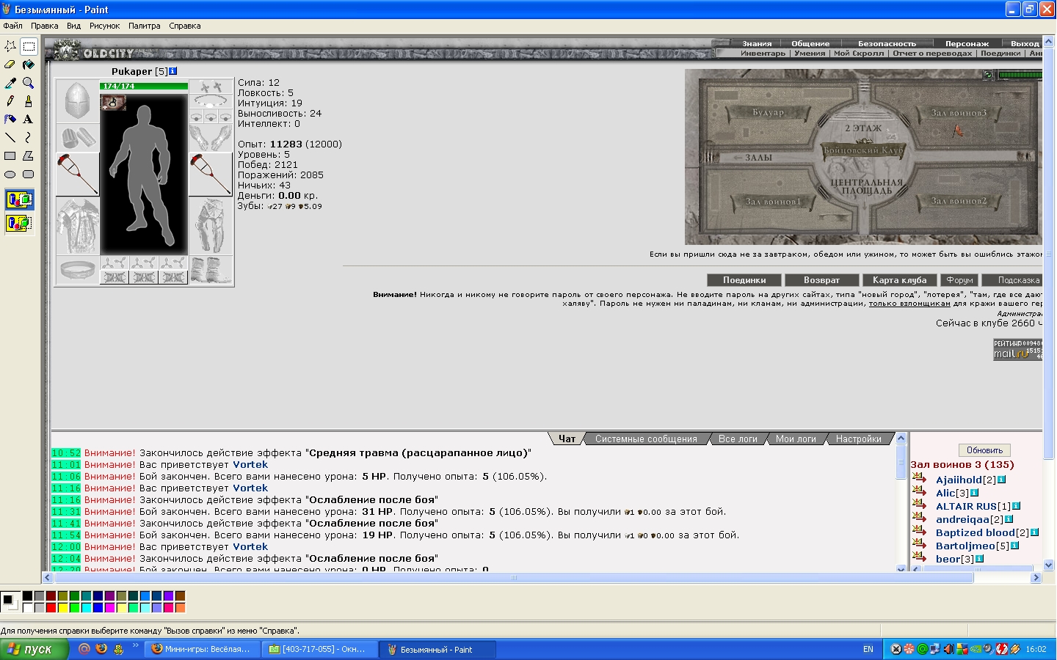Select the Free-Form Select tool
The height and width of the screenshot is (660, 1057).
click(x=10, y=46)
